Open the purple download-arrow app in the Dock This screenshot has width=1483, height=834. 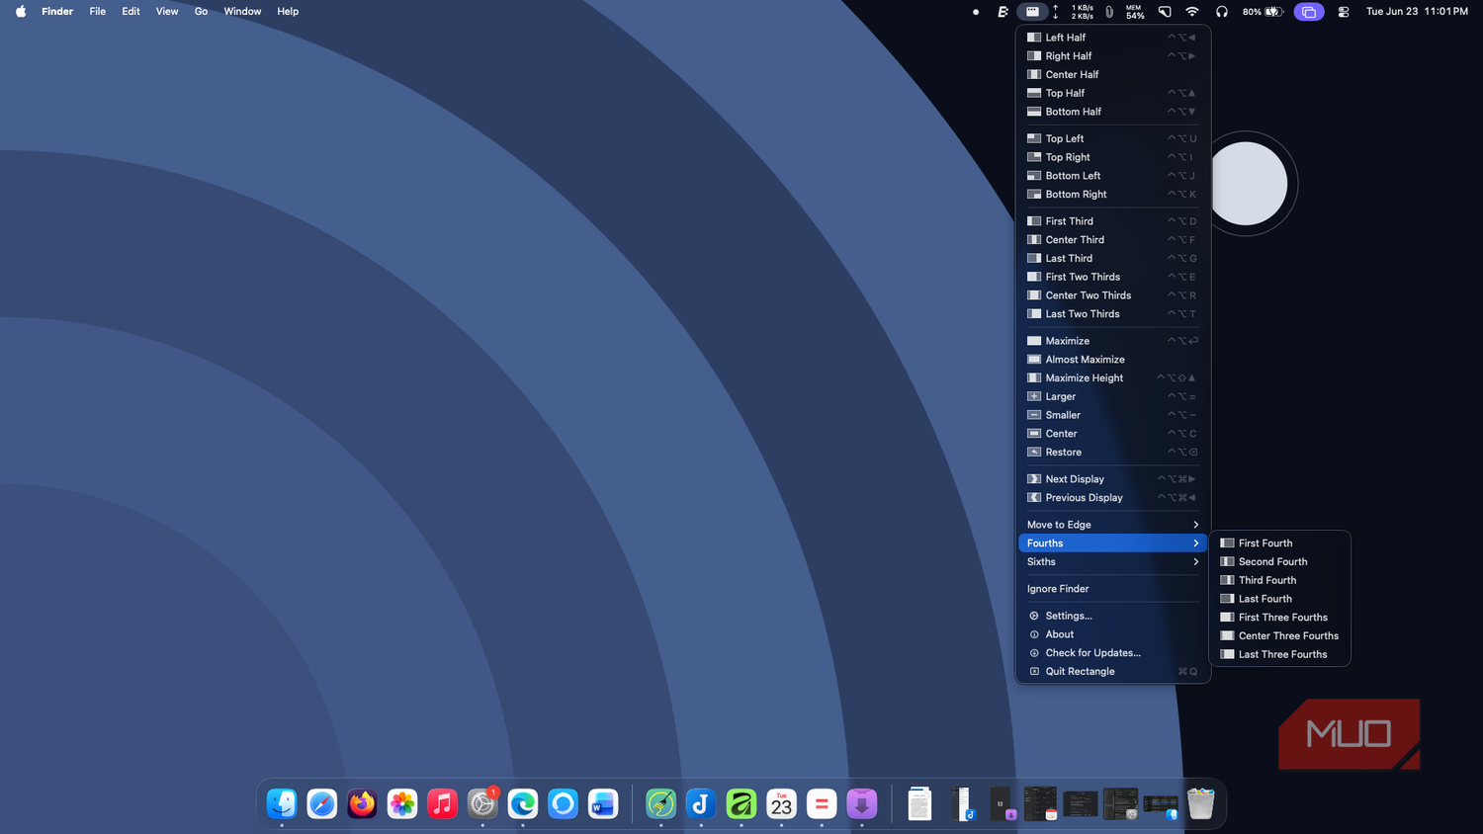(x=862, y=804)
